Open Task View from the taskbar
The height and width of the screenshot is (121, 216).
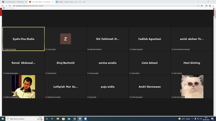52,119
